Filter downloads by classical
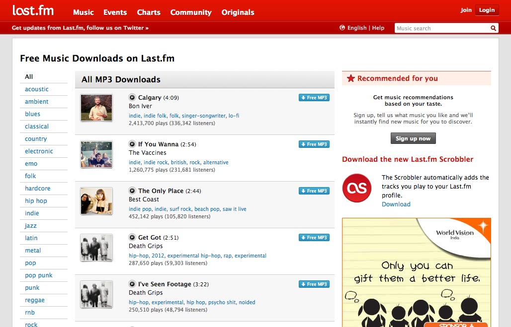This screenshot has width=511, height=327. pos(37,126)
